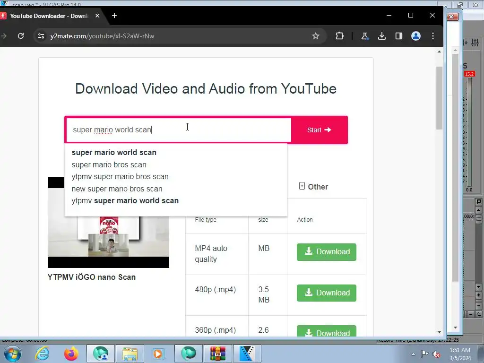The width and height of the screenshot is (484, 363).
Task: Open Chrome Labs flask icon
Action: (364, 36)
